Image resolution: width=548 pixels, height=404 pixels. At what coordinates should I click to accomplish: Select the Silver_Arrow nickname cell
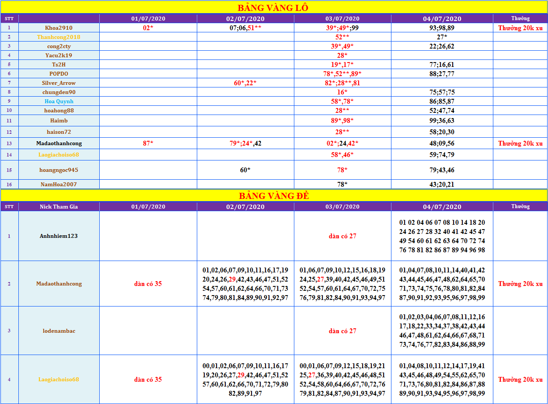(x=59, y=83)
